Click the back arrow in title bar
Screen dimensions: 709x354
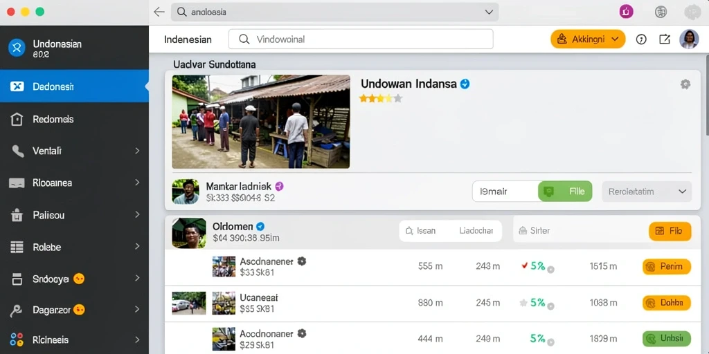coord(159,12)
